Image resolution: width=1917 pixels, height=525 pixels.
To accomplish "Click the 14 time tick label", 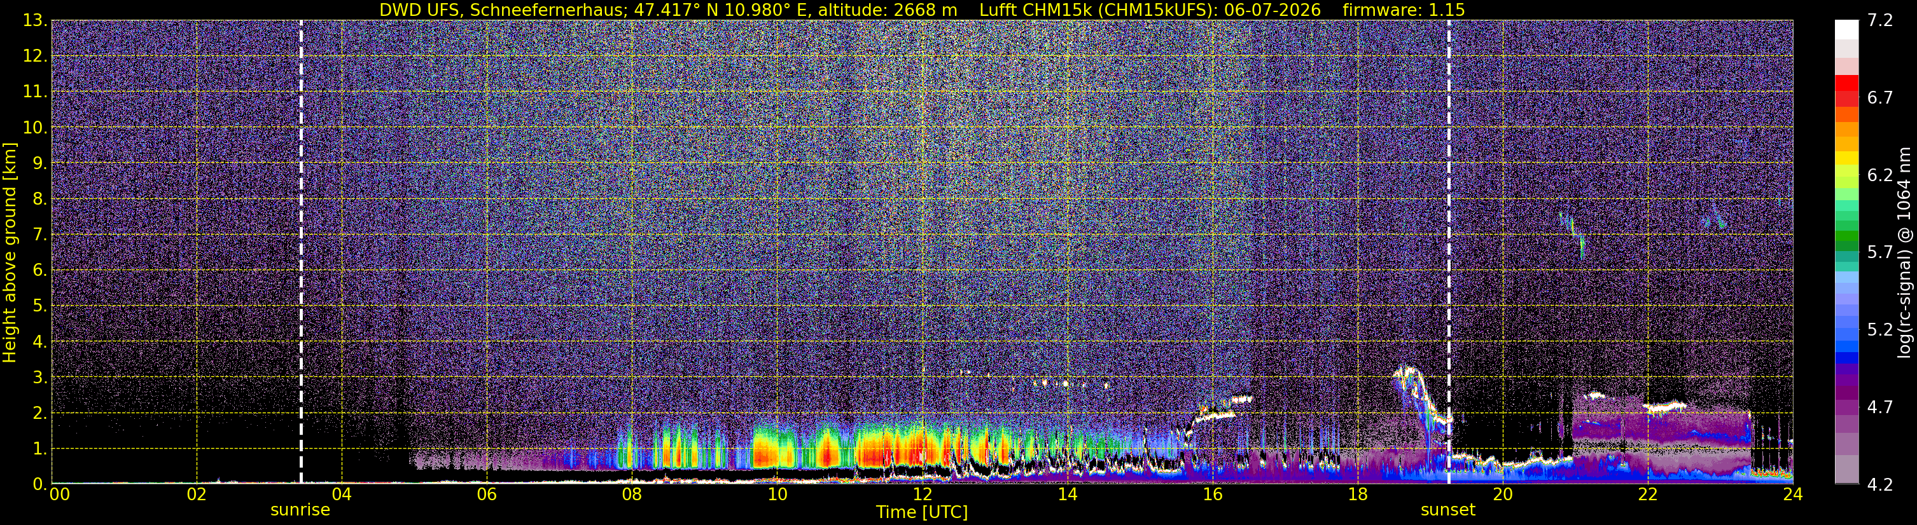I will coord(1067,494).
